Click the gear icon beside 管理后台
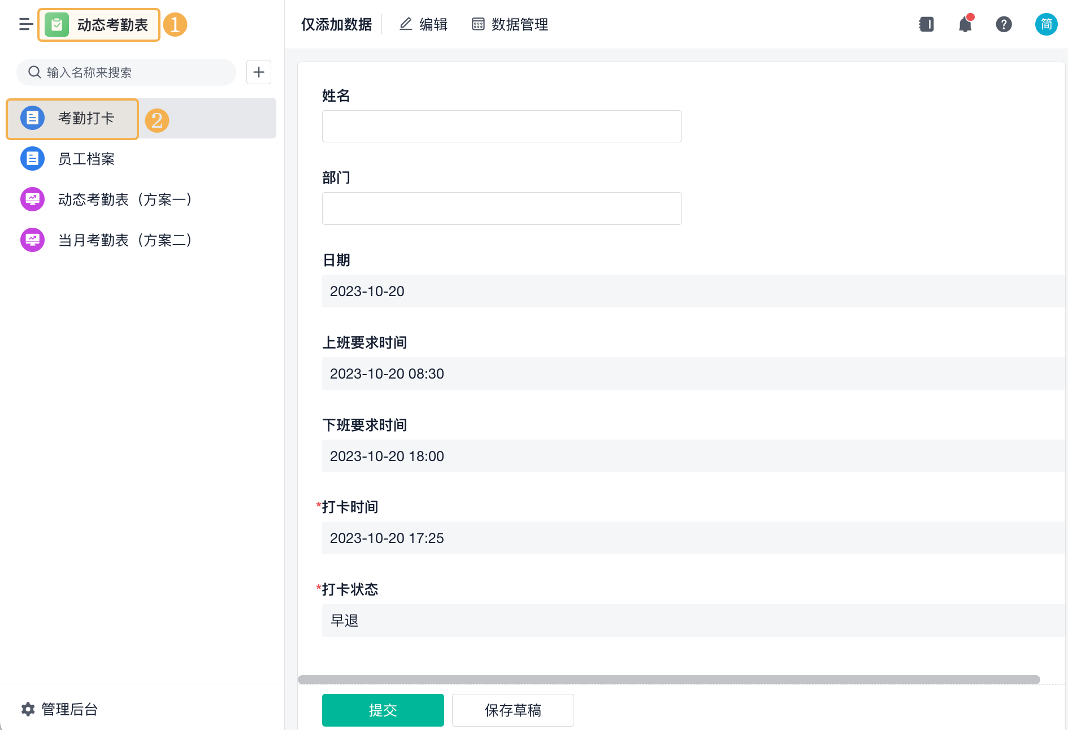The height and width of the screenshot is (730, 1068). tap(28, 709)
